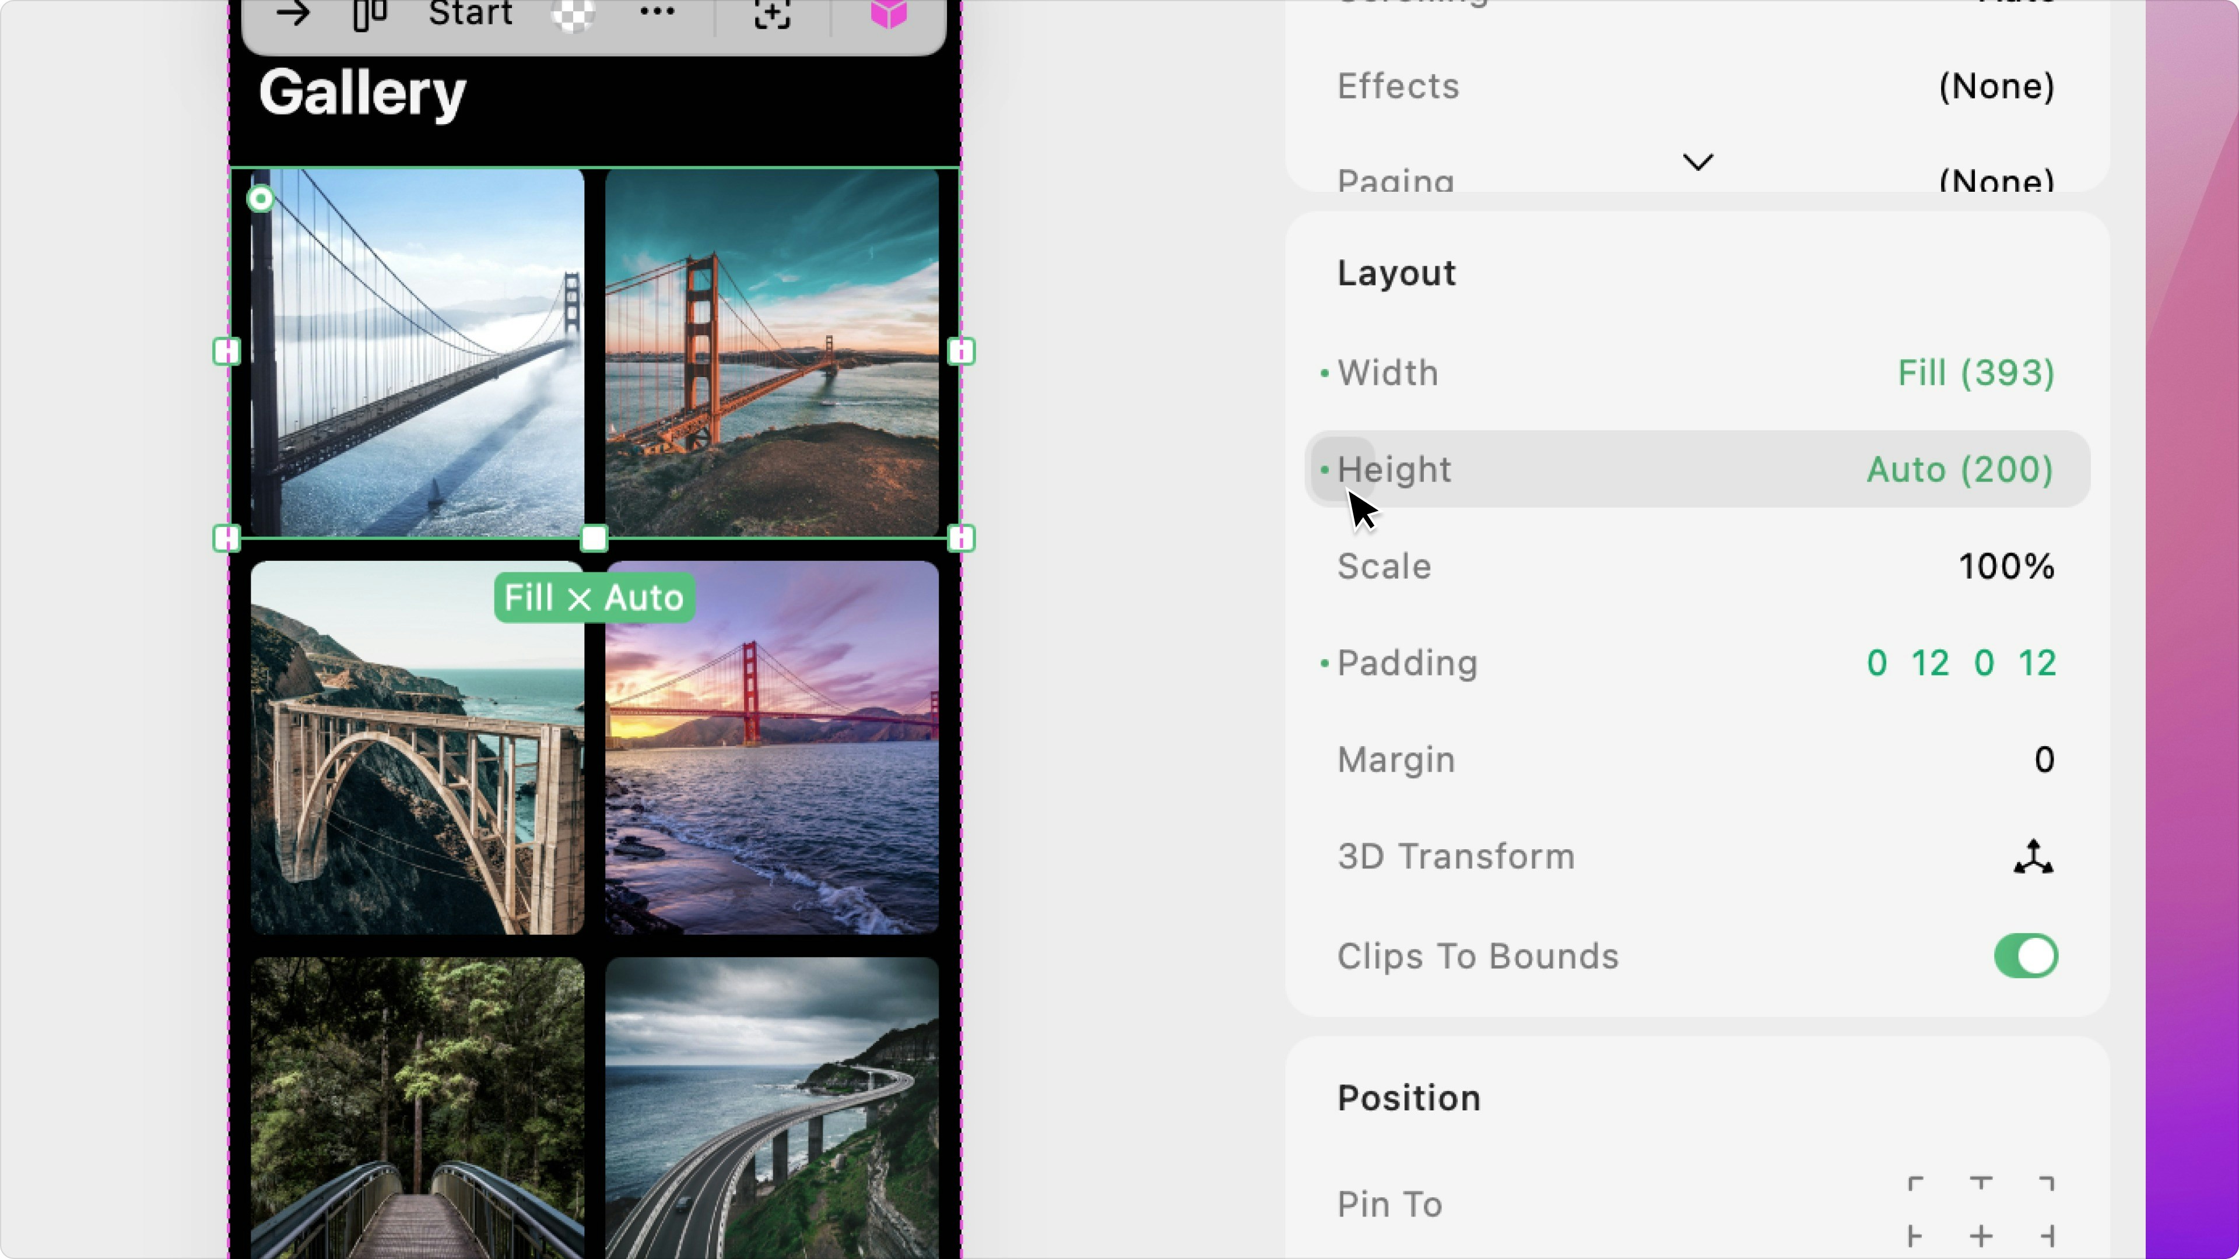Image resolution: width=2239 pixels, height=1259 pixels.
Task: Select the purple sunset bridge thumbnail
Action: point(772,747)
